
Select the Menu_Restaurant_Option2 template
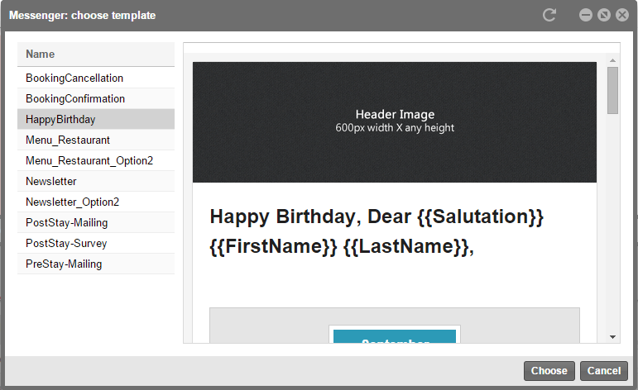89,160
